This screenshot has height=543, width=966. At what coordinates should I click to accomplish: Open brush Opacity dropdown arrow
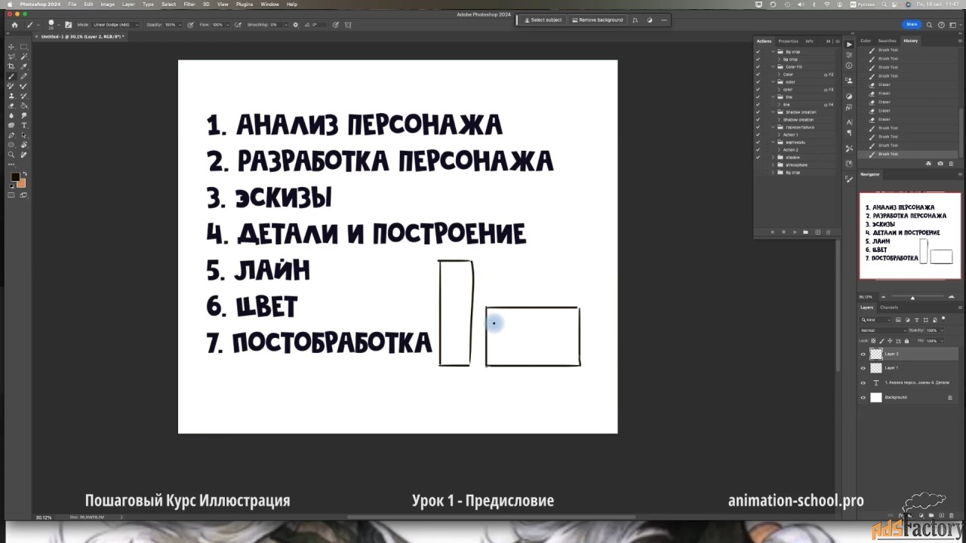pyautogui.click(x=180, y=25)
